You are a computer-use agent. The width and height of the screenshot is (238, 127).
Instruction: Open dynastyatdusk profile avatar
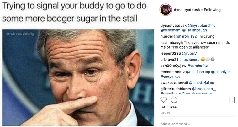click(x=166, y=10)
